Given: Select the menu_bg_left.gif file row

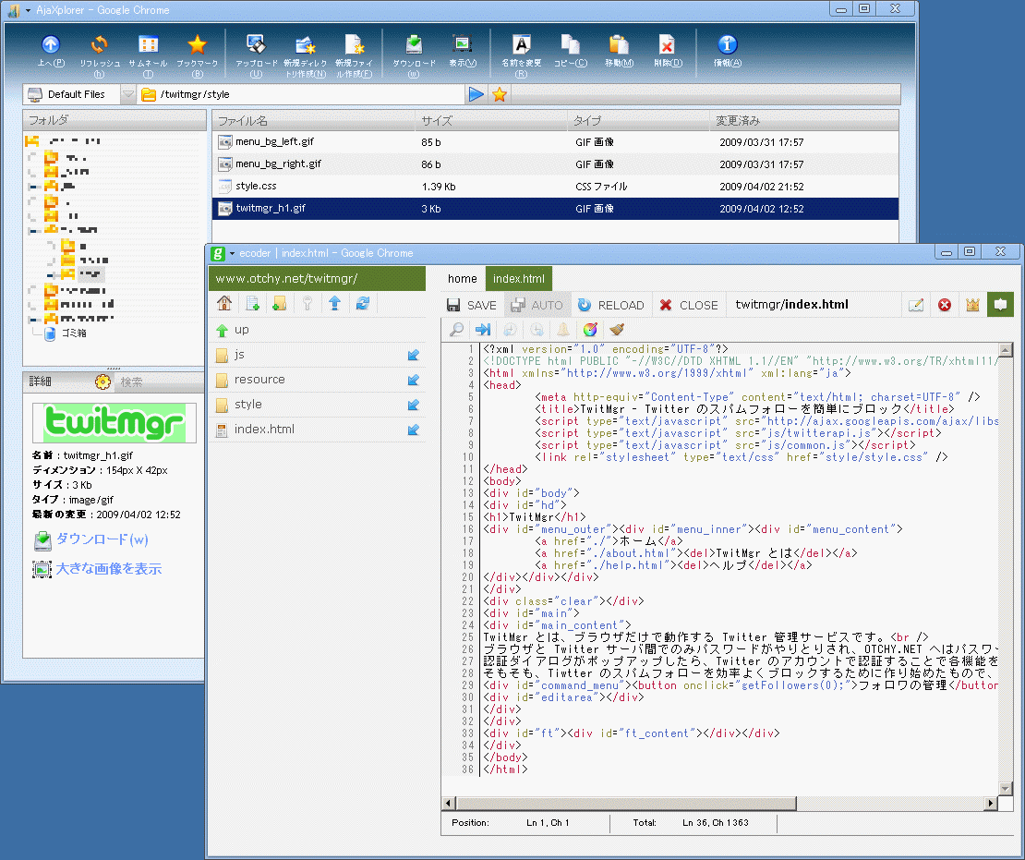Looking at the screenshot, I should tap(555, 142).
